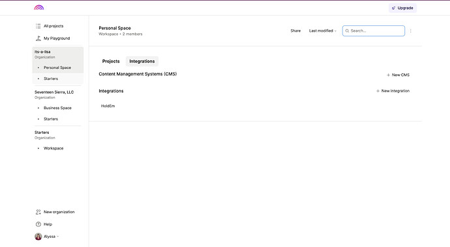
Task: Click the rainbow logo in the header
Action: pyautogui.click(x=38, y=8)
